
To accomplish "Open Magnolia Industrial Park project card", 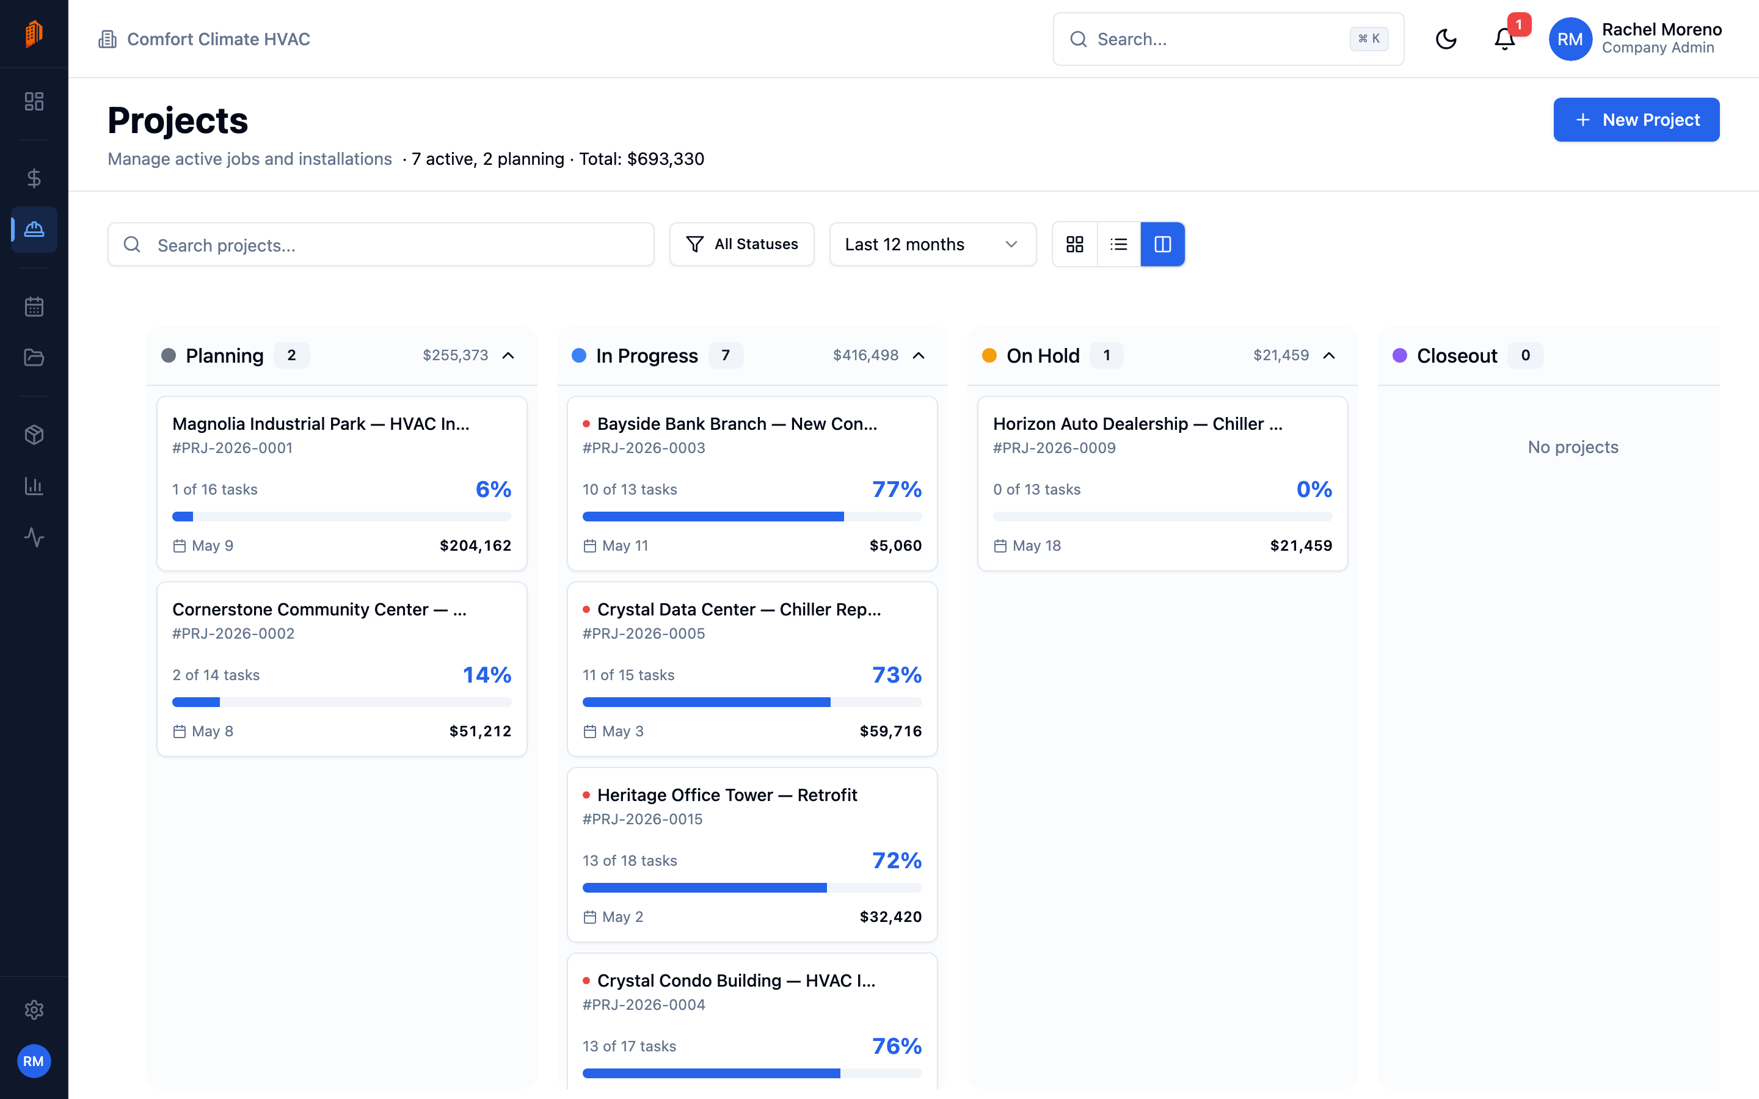I will tap(341, 484).
